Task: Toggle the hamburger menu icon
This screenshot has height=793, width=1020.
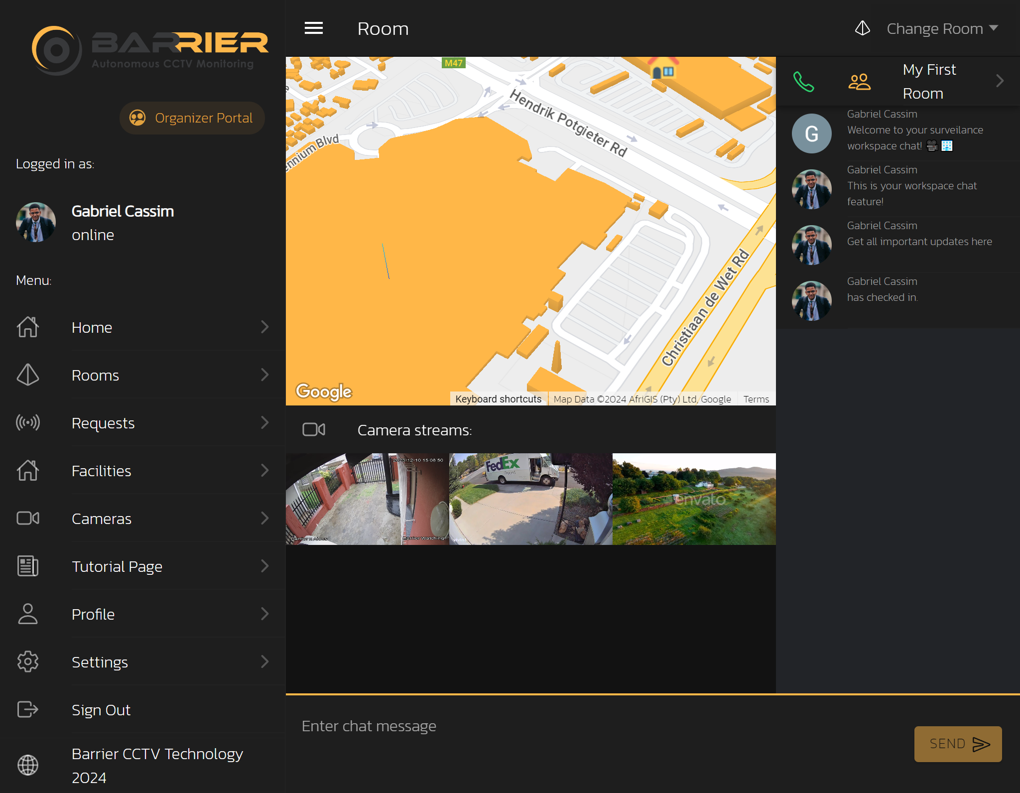Action: (x=314, y=28)
